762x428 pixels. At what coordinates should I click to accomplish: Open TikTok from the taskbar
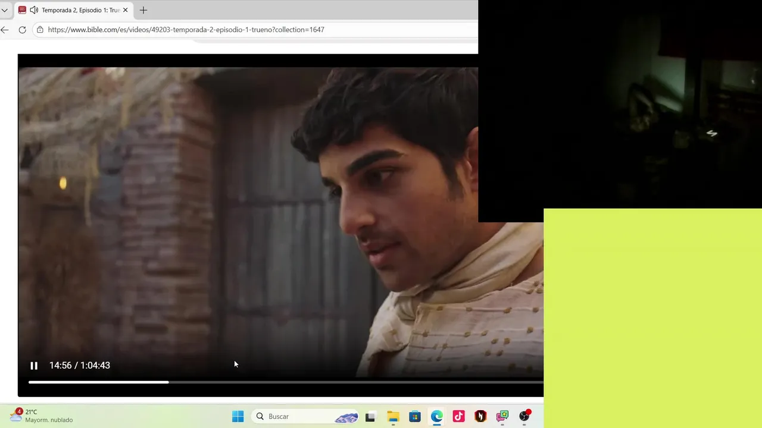coord(458,416)
